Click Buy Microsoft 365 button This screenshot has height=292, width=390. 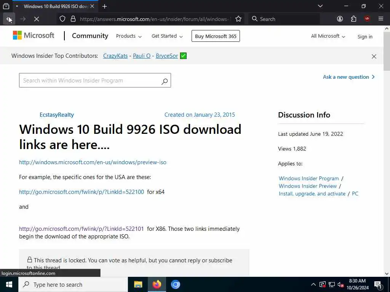pos(216,36)
